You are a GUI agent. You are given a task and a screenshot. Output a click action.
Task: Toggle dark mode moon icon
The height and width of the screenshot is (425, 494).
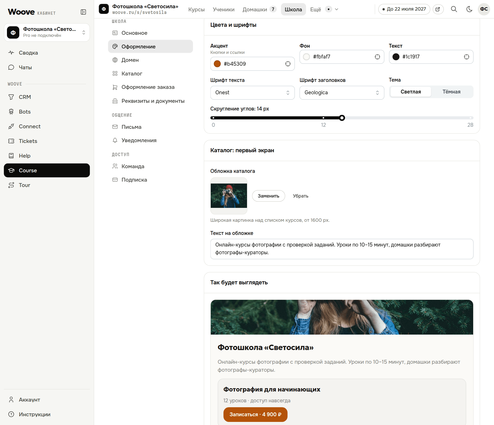(469, 9)
